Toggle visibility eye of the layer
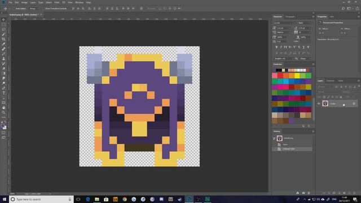361x203 pixels. tap(319, 104)
